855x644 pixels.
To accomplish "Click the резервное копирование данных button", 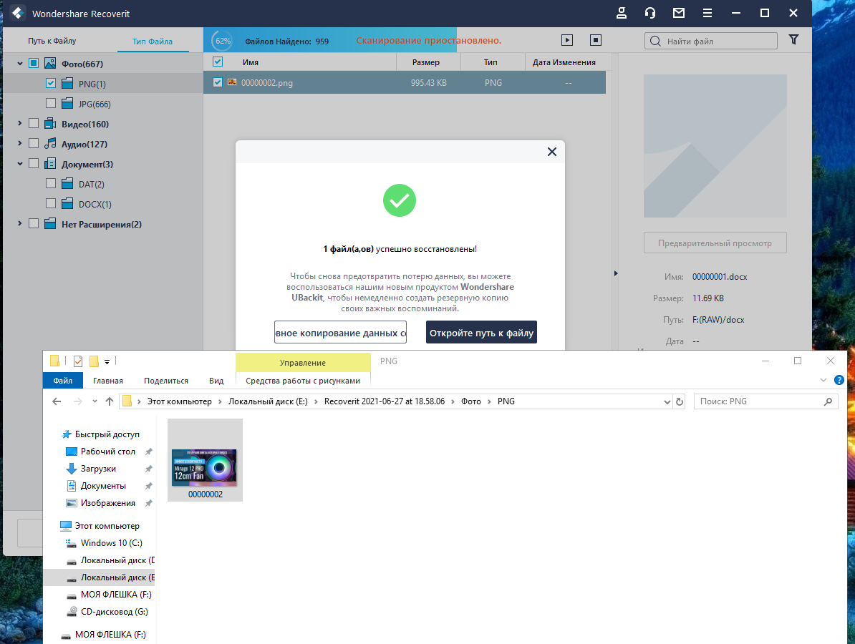I will point(340,332).
